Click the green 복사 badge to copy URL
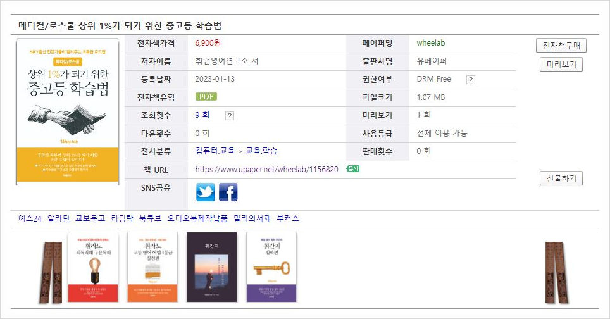The height and width of the screenshot is (319, 610). coord(353,169)
